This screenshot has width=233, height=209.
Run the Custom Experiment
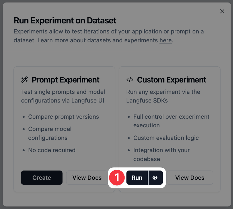click(137, 178)
